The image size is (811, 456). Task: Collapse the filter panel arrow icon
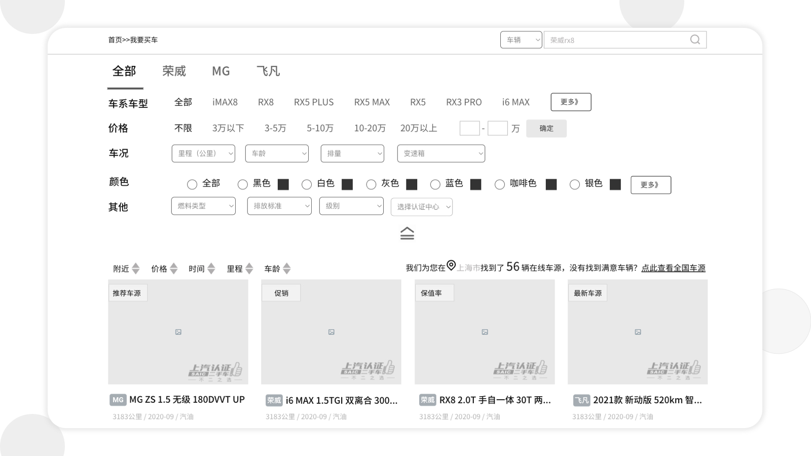tap(407, 233)
